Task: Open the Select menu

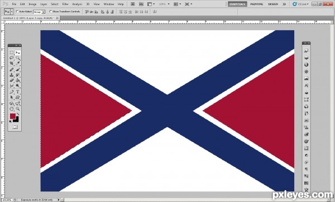Action: [55, 4]
